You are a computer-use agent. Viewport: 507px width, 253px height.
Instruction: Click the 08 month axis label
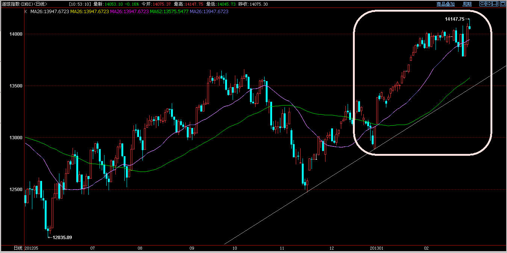click(140, 248)
